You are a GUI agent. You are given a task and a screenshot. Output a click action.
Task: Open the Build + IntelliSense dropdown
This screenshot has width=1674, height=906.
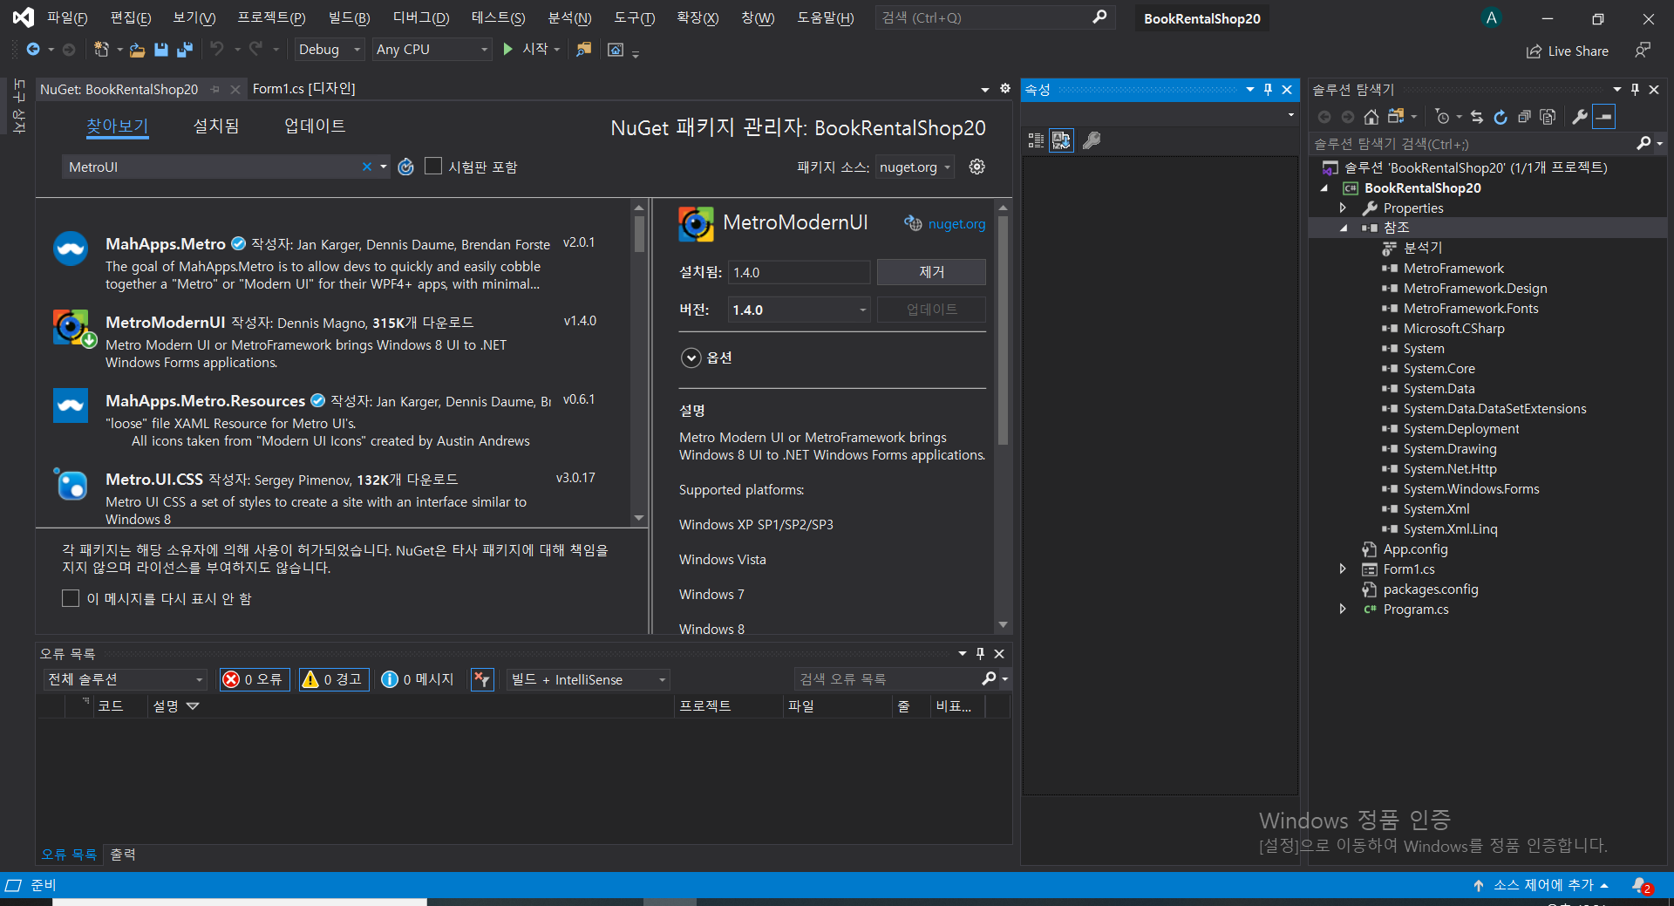click(588, 679)
